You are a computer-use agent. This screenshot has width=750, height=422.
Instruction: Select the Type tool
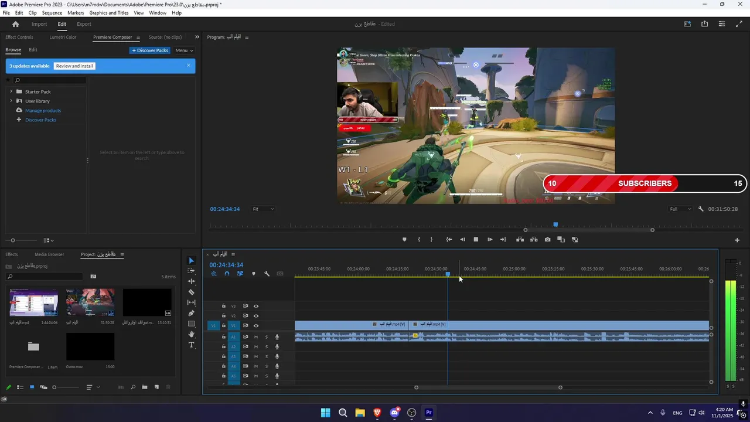pos(191,345)
